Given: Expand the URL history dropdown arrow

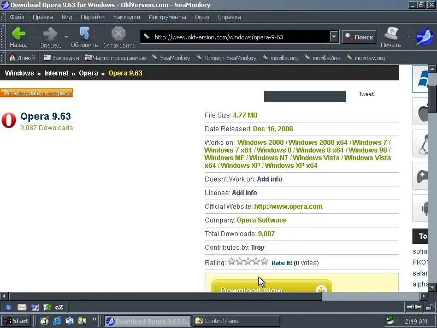Looking at the screenshot, I should [334, 37].
